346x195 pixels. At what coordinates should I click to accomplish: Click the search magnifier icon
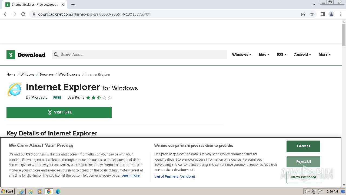click(56, 55)
